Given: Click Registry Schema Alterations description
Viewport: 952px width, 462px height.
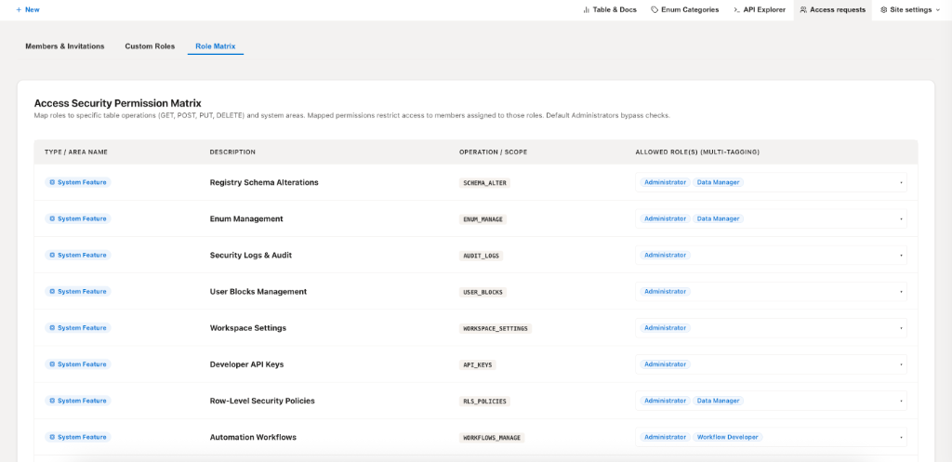Looking at the screenshot, I should coord(264,182).
